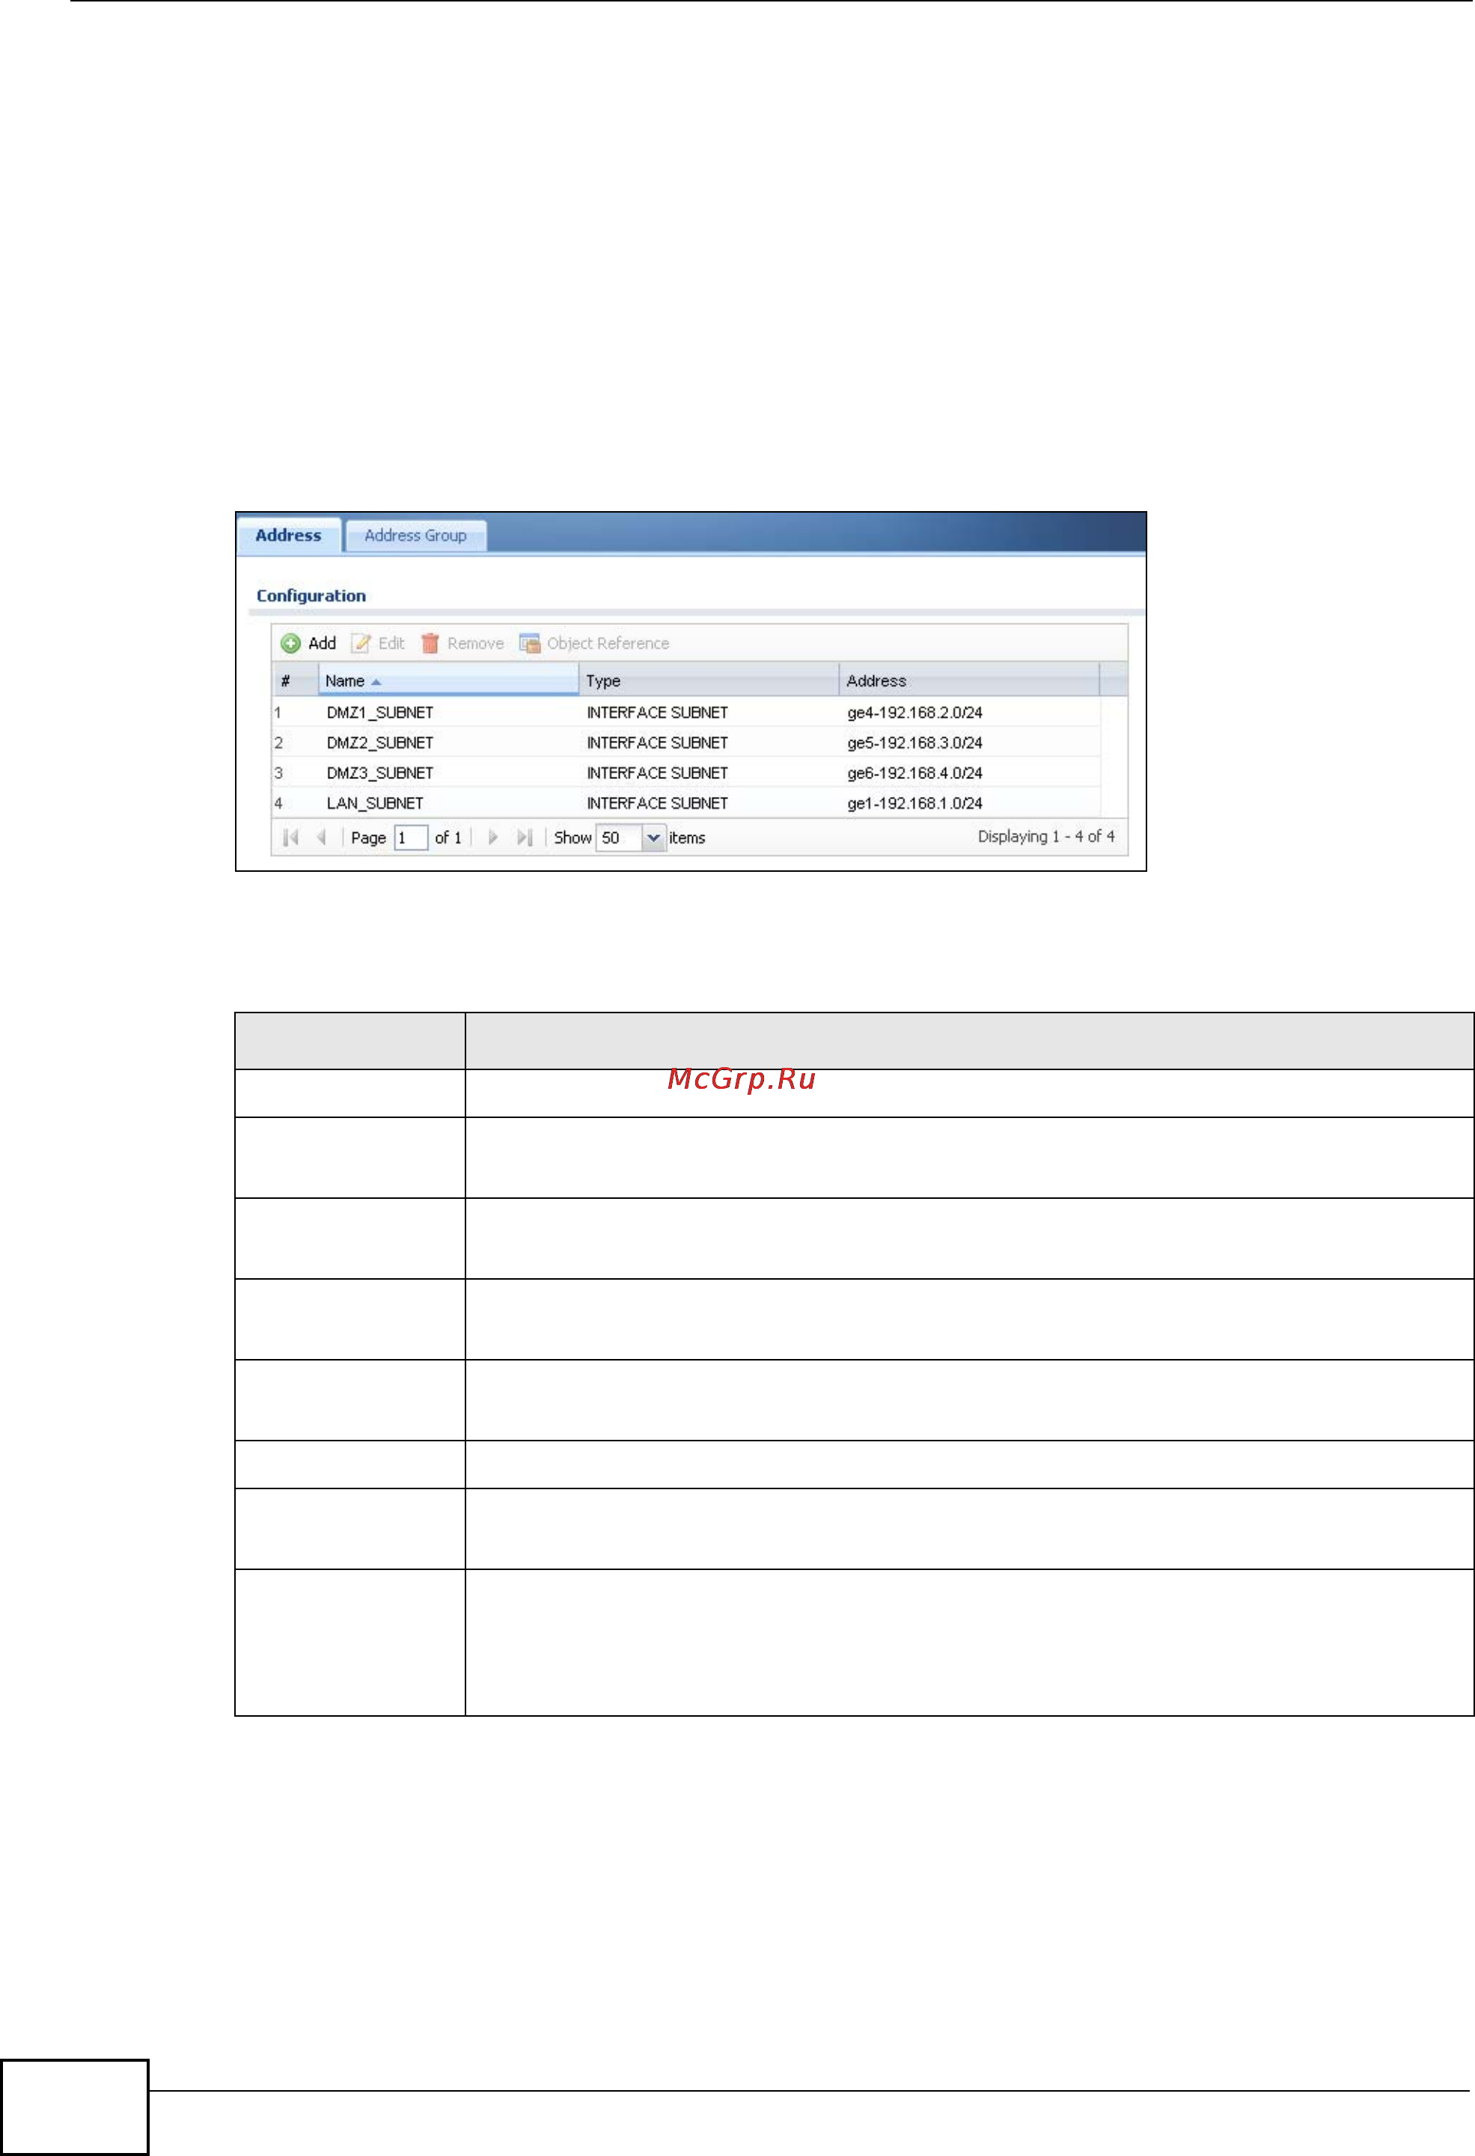Viewport: 1475px width, 2156px height.
Task: Click address ge5-192.168.3.0/24
Action: click(x=914, y=742)
